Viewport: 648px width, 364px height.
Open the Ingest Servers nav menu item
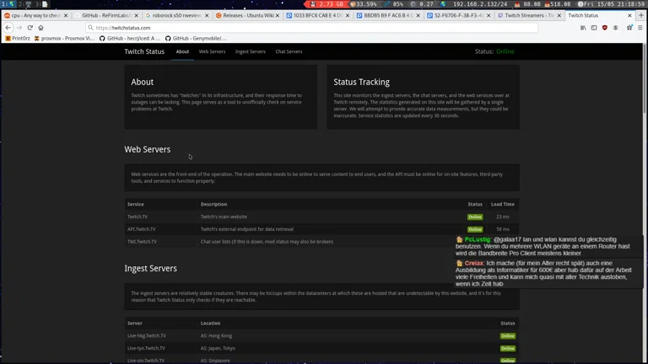pos(250,51)
